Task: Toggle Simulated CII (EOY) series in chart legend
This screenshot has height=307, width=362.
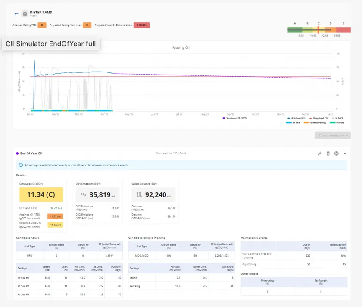Action: (x=235, y=118)
